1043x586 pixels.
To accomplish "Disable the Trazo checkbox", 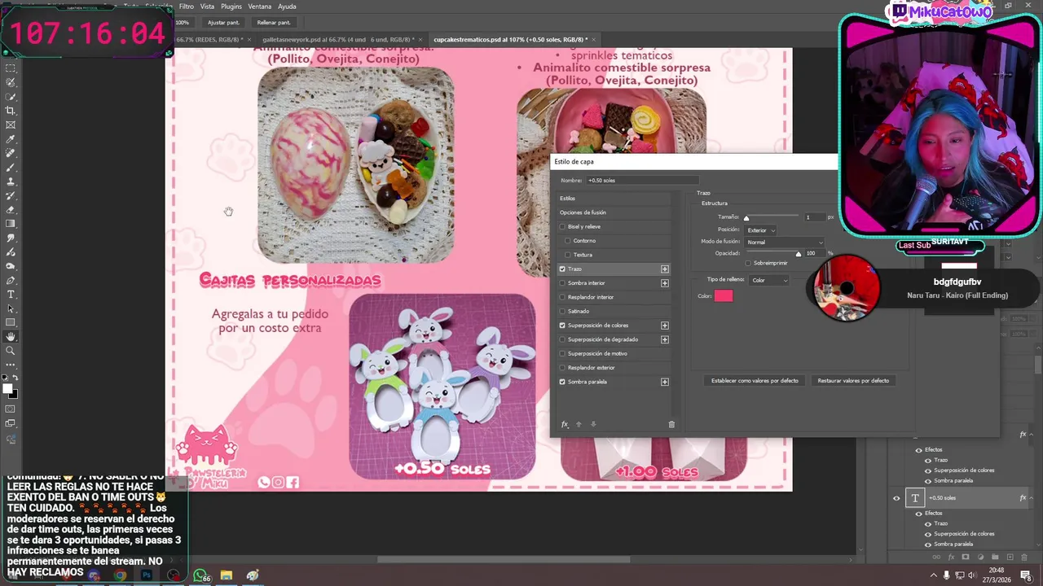I will pos(562,269).
